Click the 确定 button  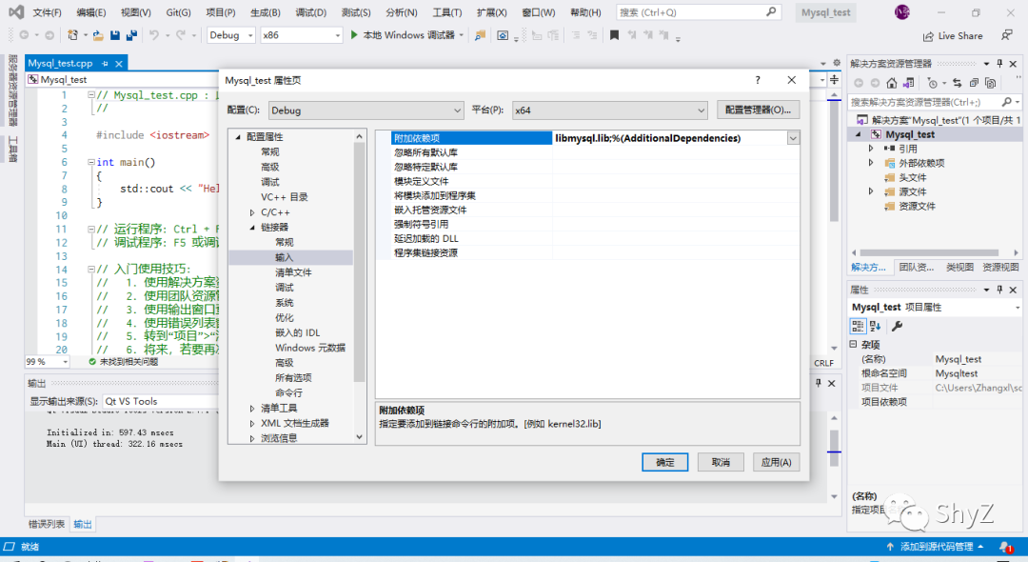click(664, 462)
